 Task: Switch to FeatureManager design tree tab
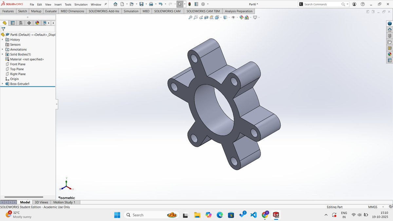(5, 23)
